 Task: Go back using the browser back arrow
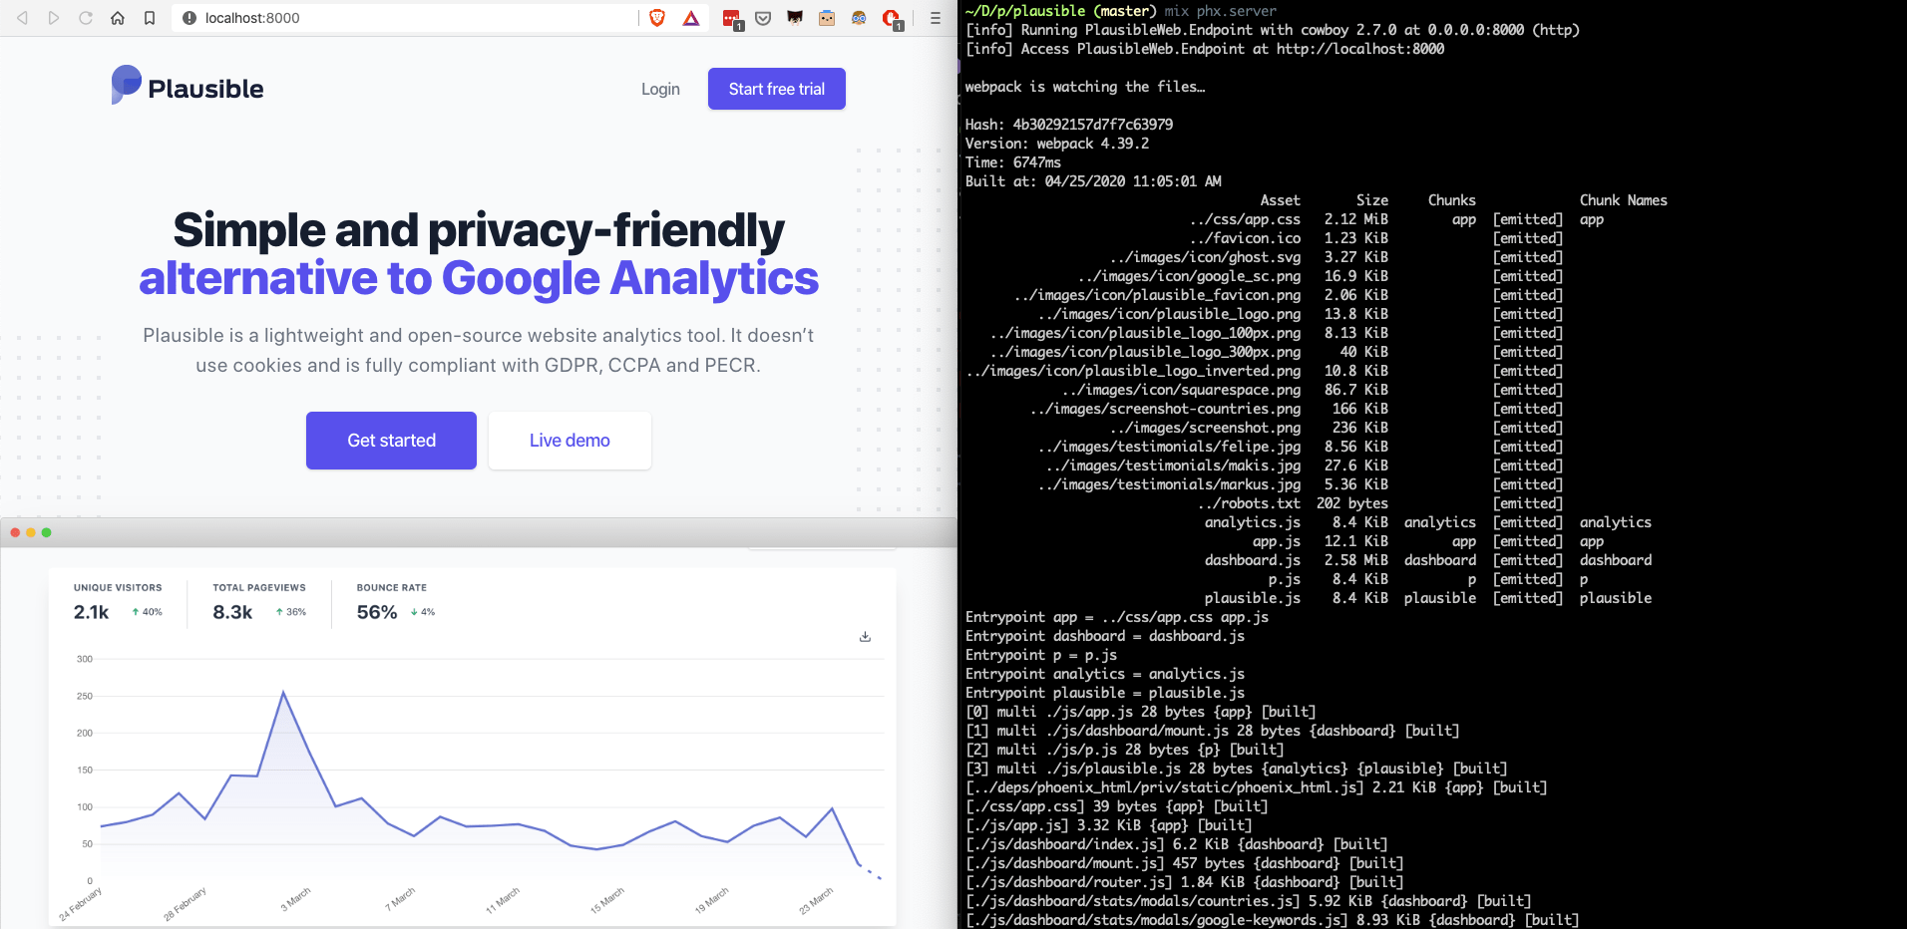pos(22,18)
